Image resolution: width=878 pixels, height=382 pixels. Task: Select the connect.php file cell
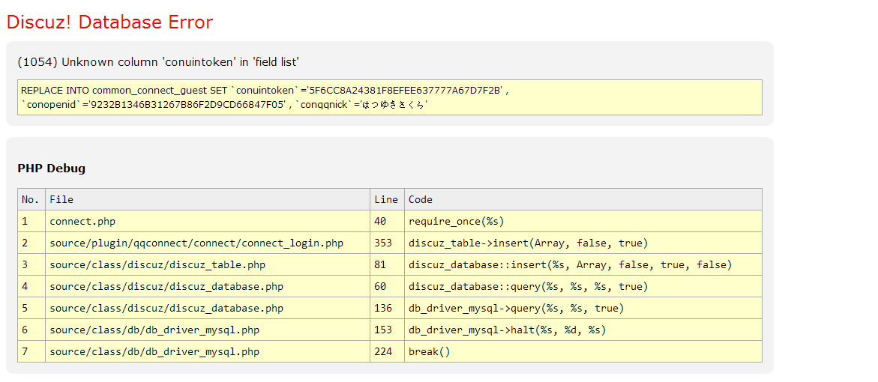pos(82,221)
